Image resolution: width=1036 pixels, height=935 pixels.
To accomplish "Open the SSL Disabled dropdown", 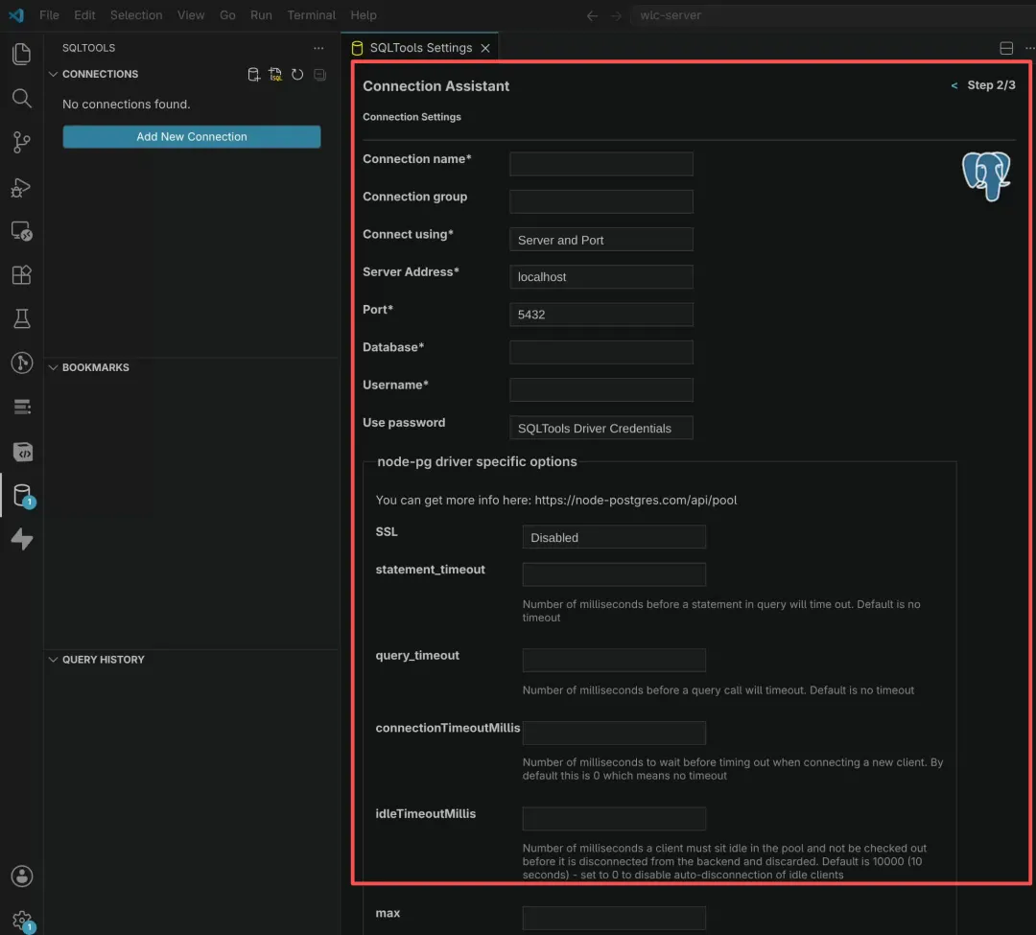I will [x=614, y=537].
